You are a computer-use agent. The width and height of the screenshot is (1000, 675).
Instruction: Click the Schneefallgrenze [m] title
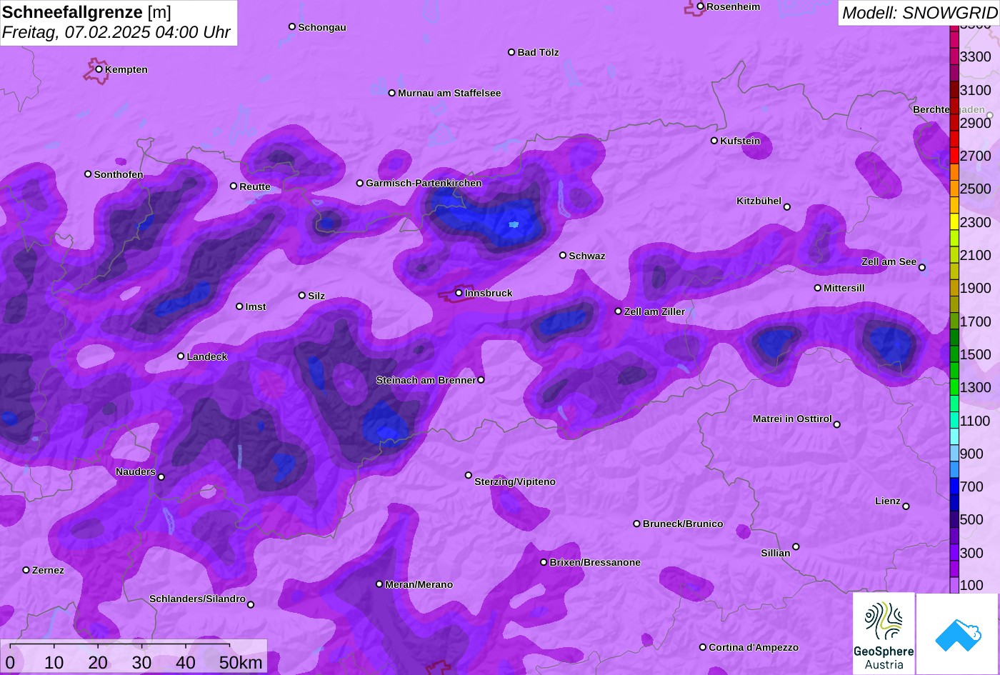click(86, 13)
